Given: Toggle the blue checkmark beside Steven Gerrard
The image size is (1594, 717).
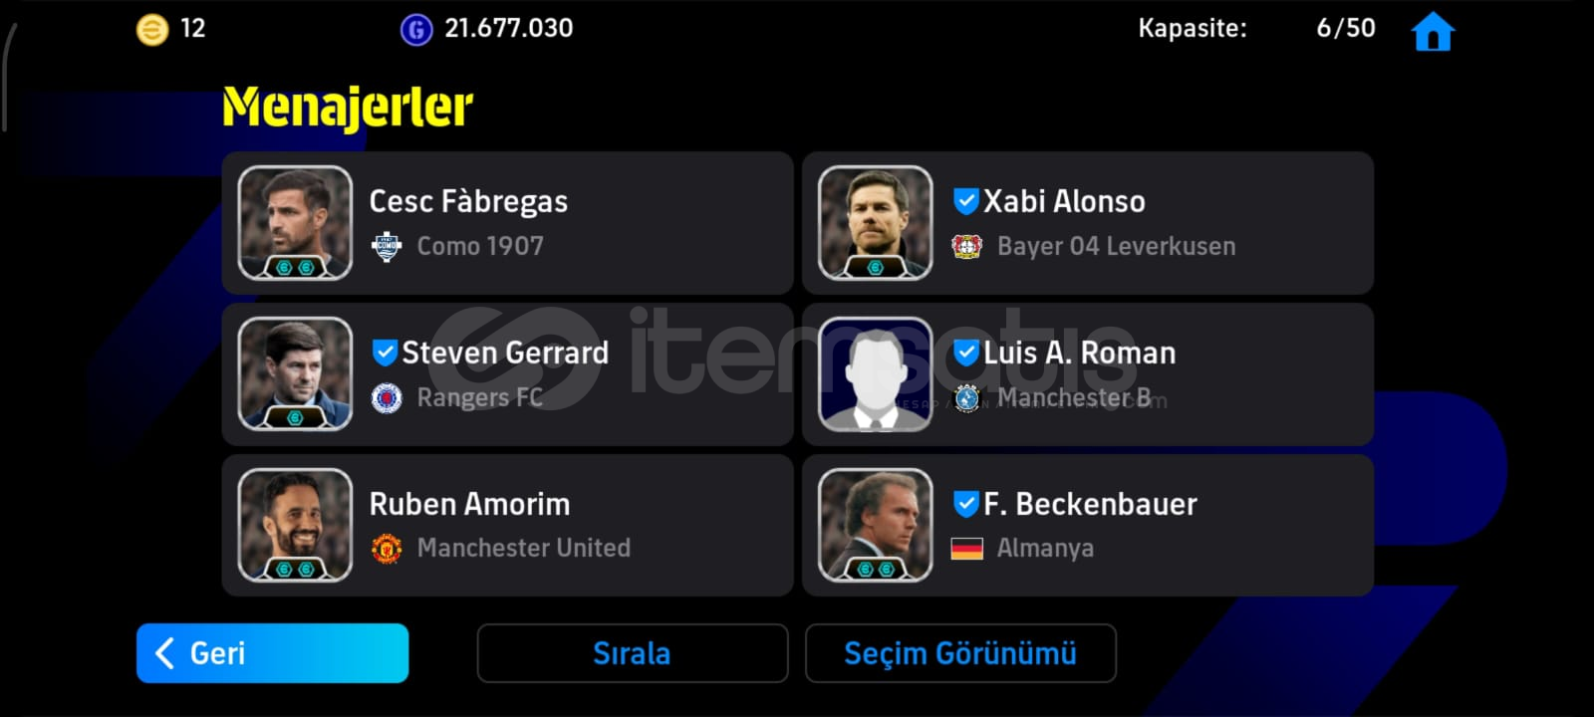Looking at the screenshot, I should click(x=385, y=353).
